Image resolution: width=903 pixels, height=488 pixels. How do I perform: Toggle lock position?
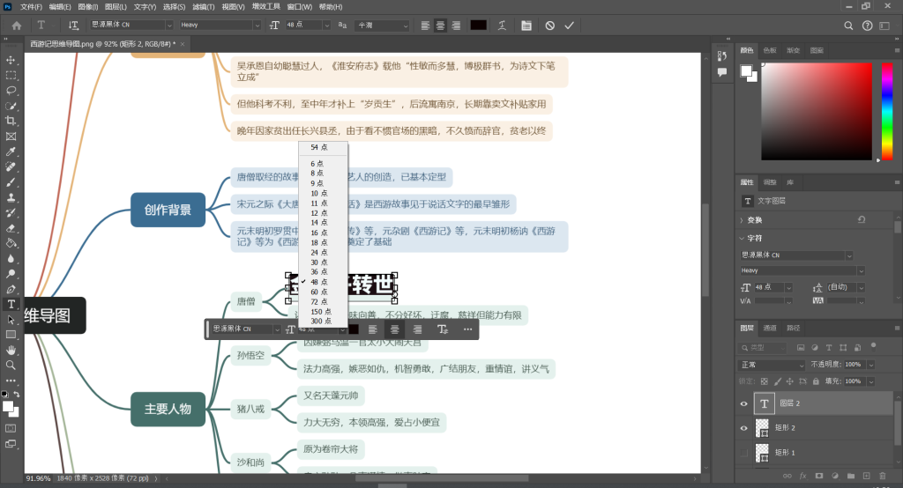pos(789,381)
